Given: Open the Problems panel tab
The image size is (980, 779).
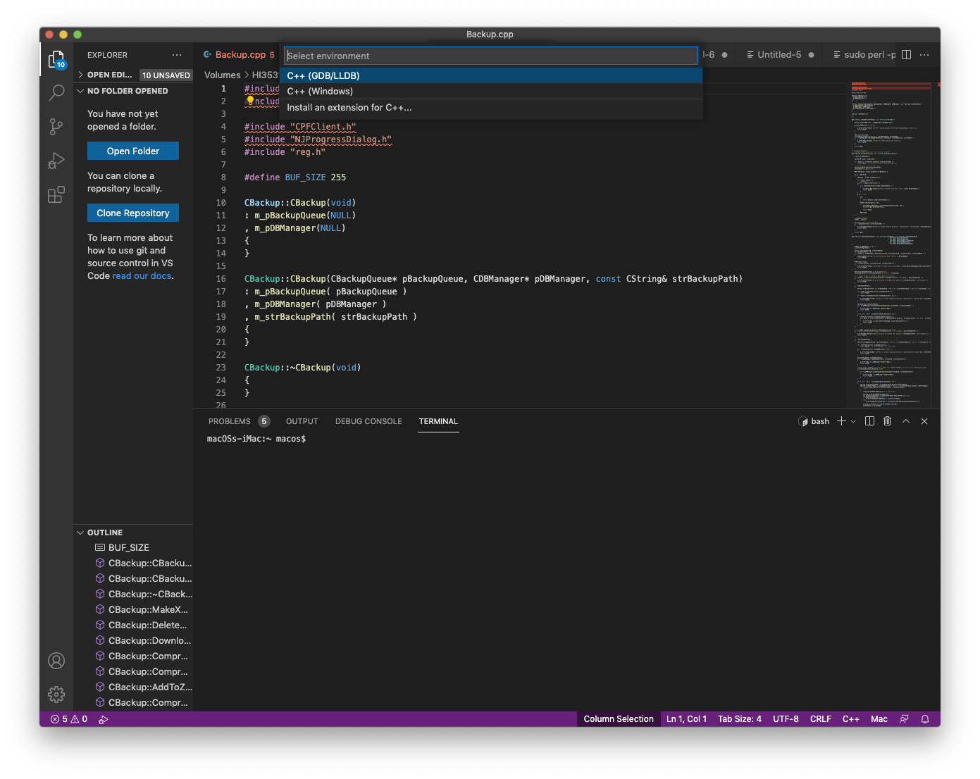Looking at the screenshot, I should [x=239, y=421].
